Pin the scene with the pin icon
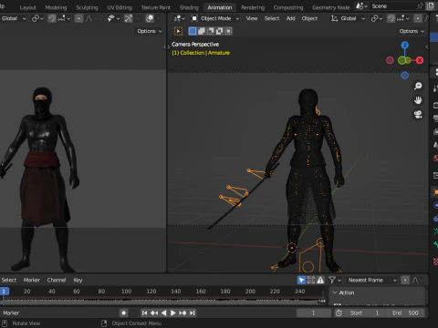This screenshot has width=438, height=328. coord(420,6)
